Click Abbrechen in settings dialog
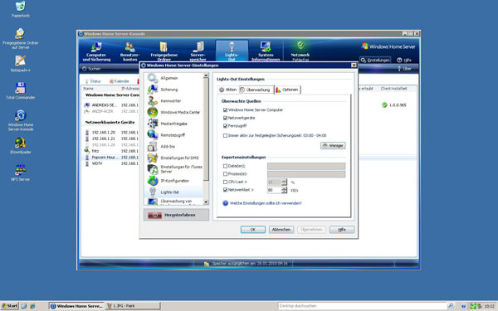This screenshot has height=311, width=498. [281, 230]
